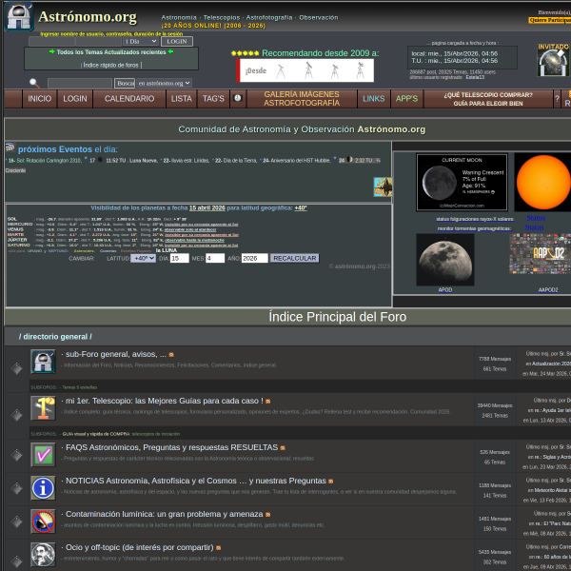571x571 pixels.
Task: Click the telescope recommendation banner
Action: click(x=305, y=70)
